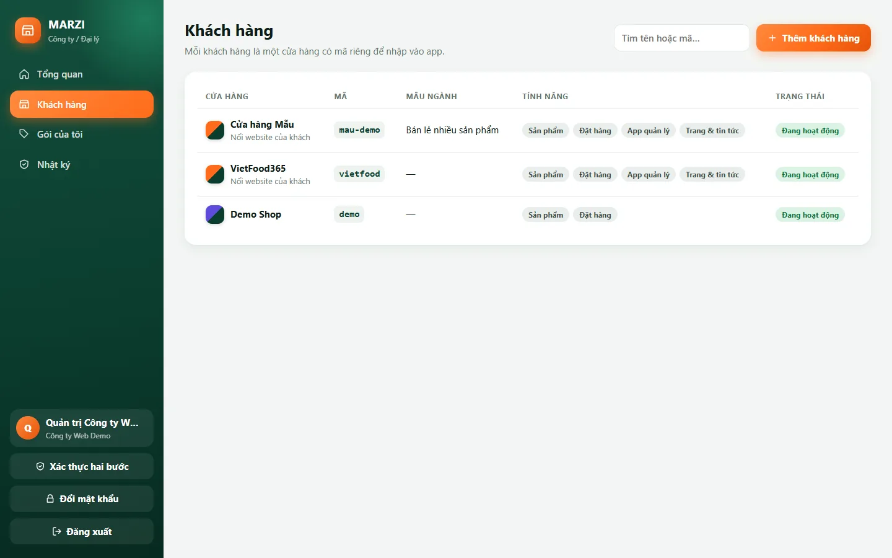Screen dimensions: 892x558
Task: Click the lock icon on Đổi mật khẩu
Action: tap(50, 498)
